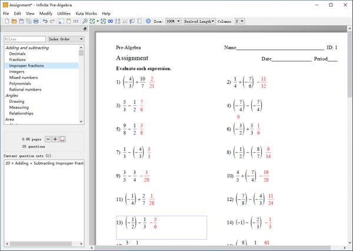
Task: Click the app icon in the title bar
Action: (x=5, y=5)
